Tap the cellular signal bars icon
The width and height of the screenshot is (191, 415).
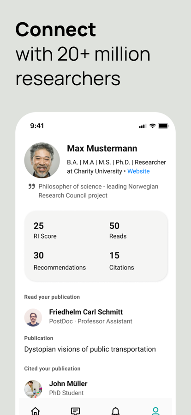point(143,126)
